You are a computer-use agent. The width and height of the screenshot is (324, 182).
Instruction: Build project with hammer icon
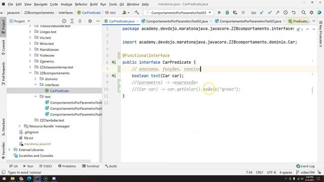click(137, 13)
